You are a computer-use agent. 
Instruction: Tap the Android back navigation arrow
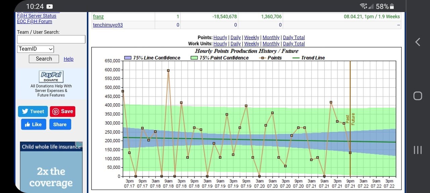point(418,42)
